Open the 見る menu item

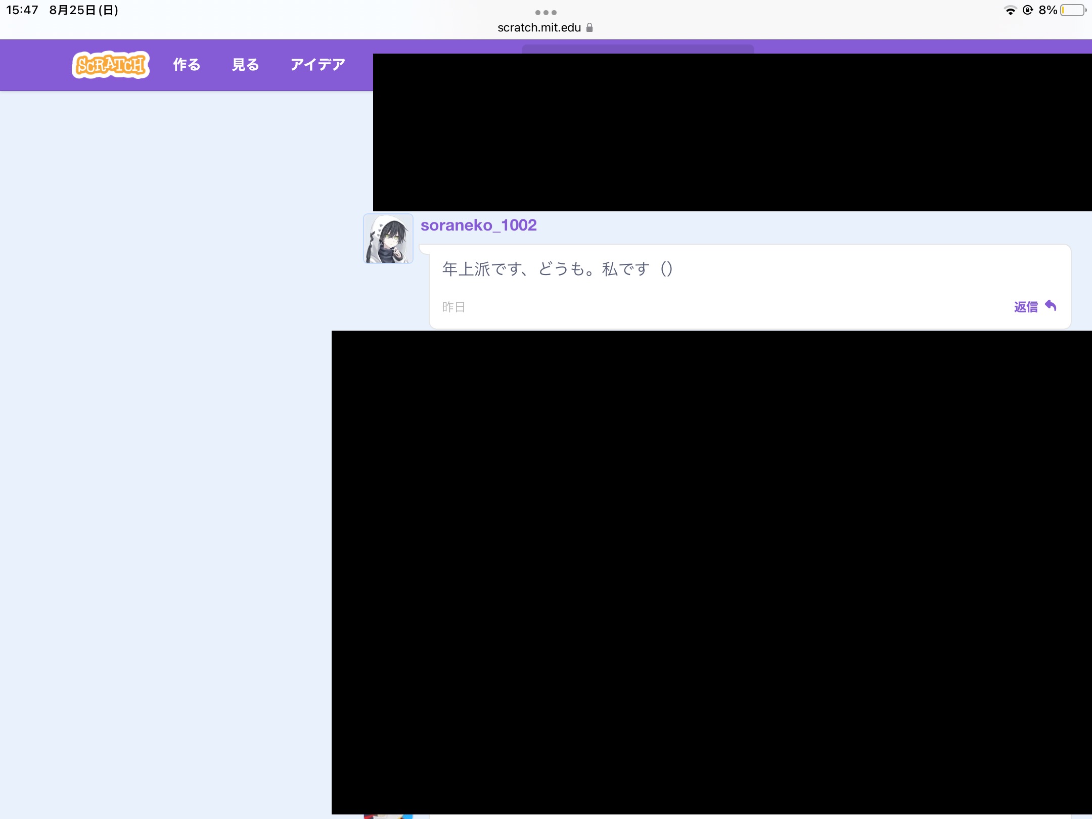pyautogui.click(x=245, y=65)
